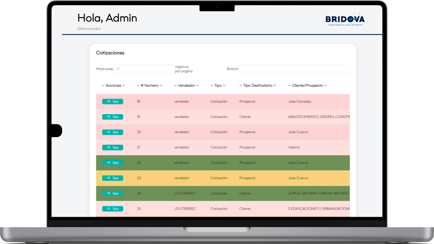
Task: View quotation 23 in yellow row
Action: click(112, 178)
